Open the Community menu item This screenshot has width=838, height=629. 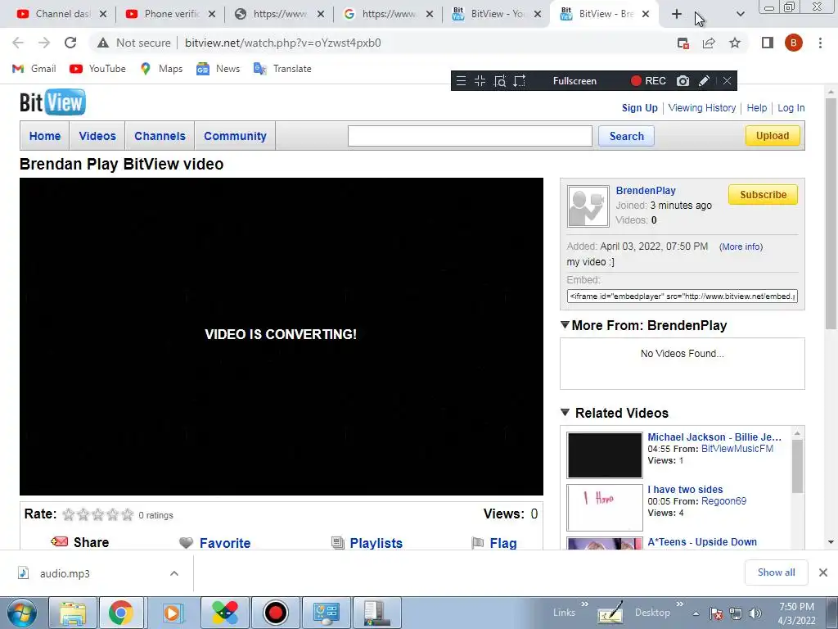pos(235,136)
